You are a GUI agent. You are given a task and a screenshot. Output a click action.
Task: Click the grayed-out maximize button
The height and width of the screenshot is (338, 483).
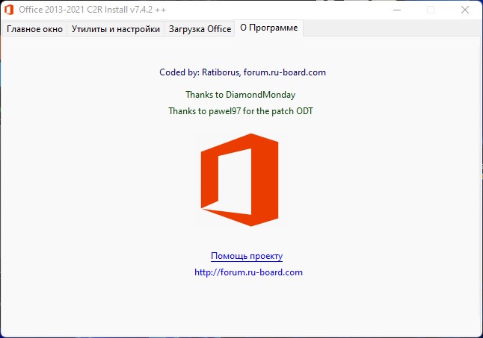pos(431,10)
